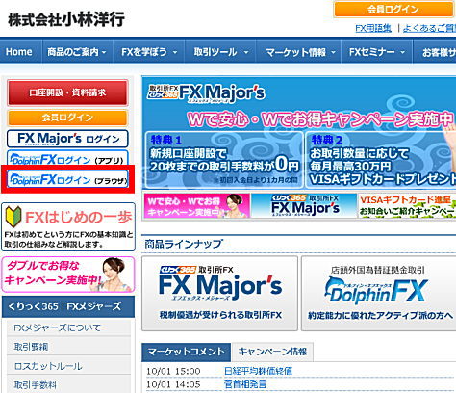This screenshot has width=456, height=393.
Task: Open the FXはじめの一歩 beginner banner
Action: 68,226
